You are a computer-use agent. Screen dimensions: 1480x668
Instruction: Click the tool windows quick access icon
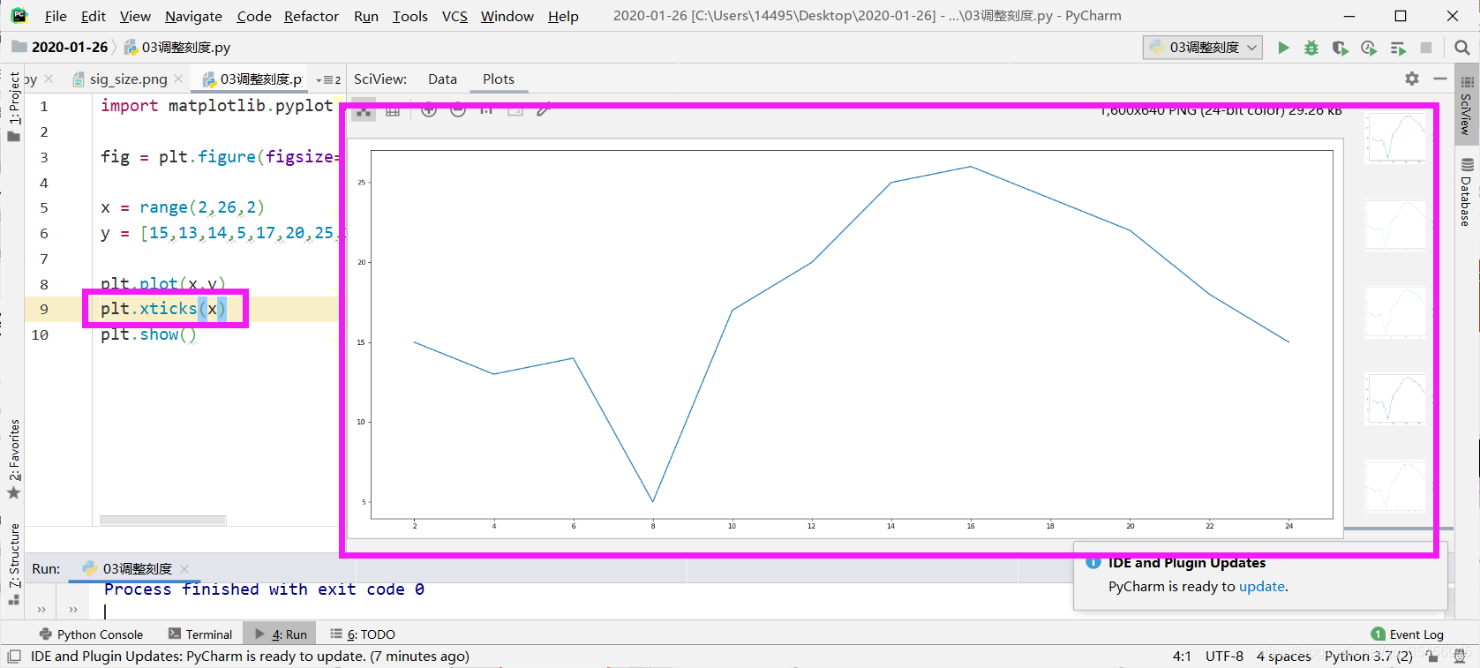[14, 657]
